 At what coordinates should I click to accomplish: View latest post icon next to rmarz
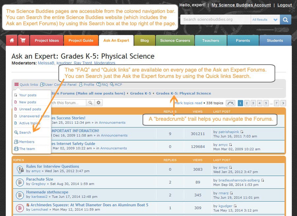231,193
